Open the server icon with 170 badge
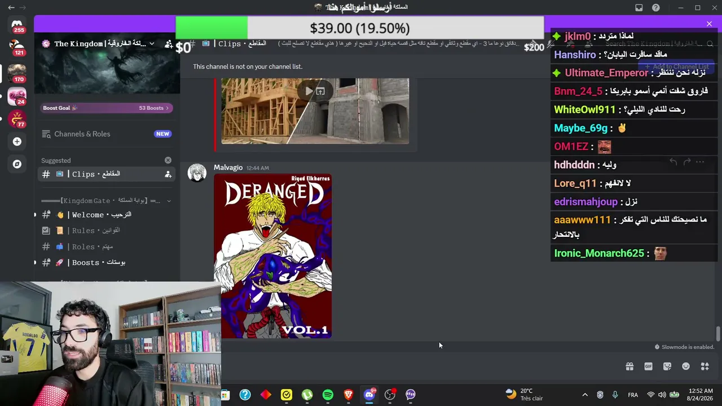The width and height of the screenshot is (722, 406). point(17,73)
